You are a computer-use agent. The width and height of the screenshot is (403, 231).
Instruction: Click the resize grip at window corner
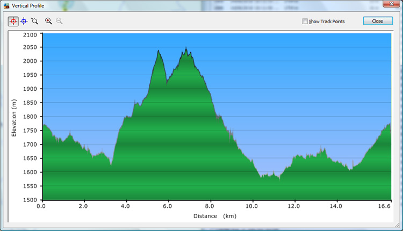click(x=397, y=225)
